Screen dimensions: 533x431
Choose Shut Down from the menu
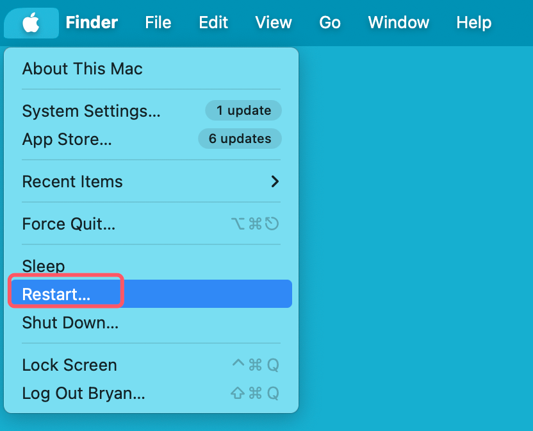(70, 322)
